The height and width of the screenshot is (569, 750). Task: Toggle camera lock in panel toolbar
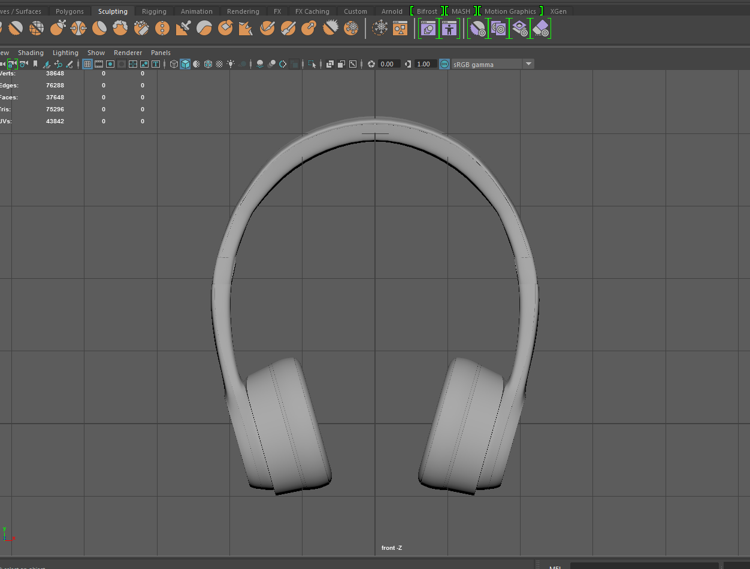(11, 64)
